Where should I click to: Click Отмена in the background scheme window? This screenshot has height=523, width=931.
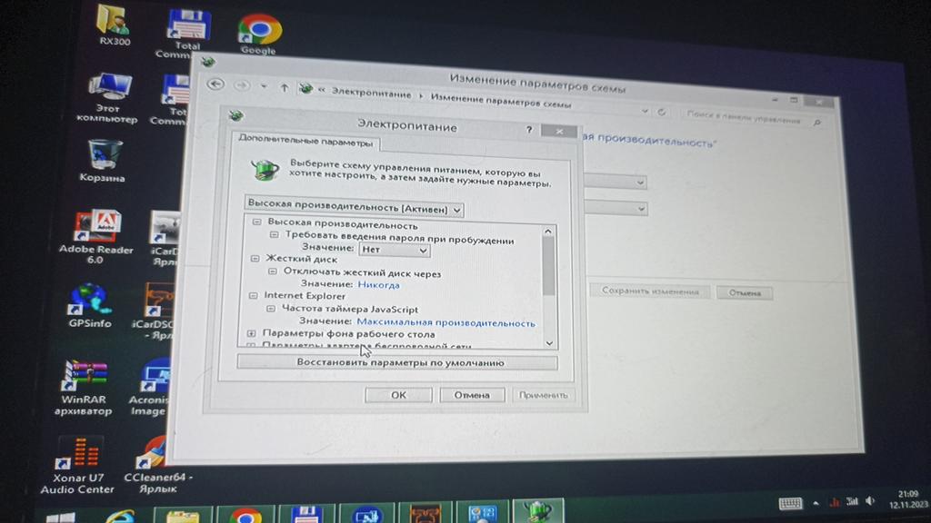(745, 292)
